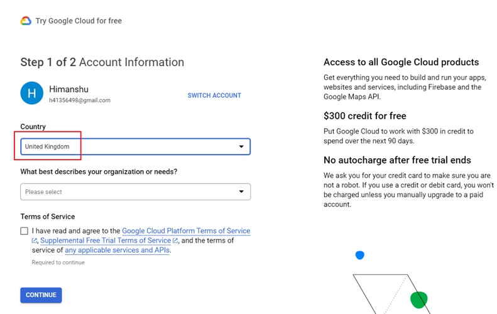
Task: Click external-link icon after Supplemental Free Trial Terms
Action: click(x=175, y=241)
